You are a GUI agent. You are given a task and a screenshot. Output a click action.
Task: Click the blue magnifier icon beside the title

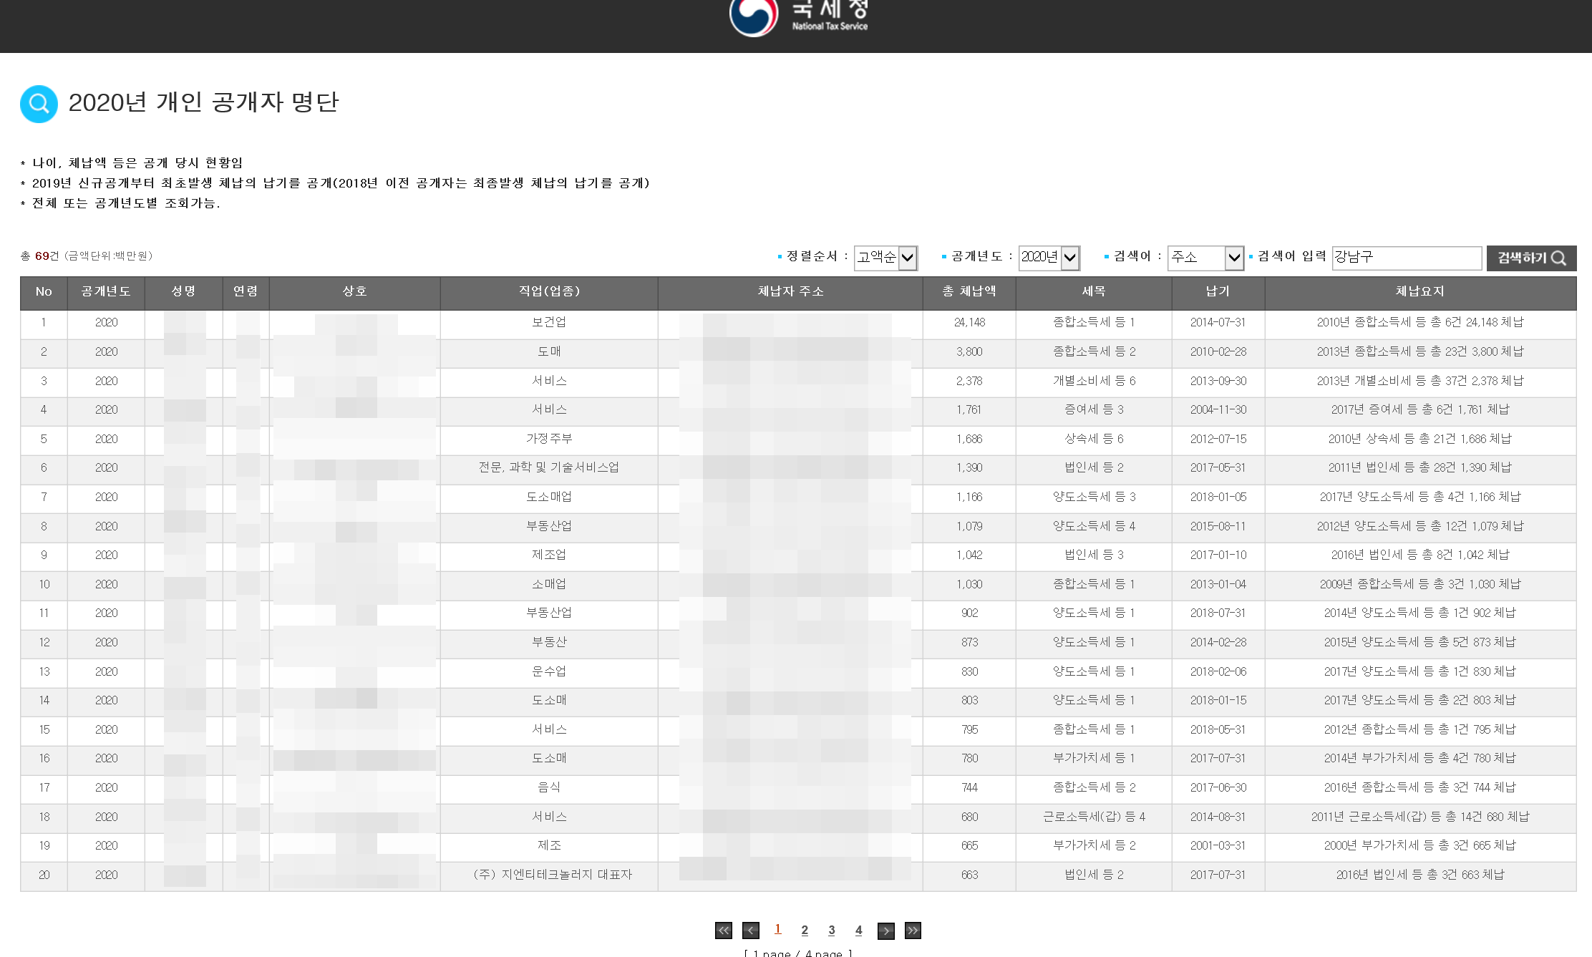click(x=39, y=104)
